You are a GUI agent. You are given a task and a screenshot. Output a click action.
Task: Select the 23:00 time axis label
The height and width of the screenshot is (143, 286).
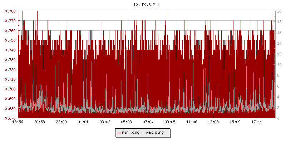point(61,122)
